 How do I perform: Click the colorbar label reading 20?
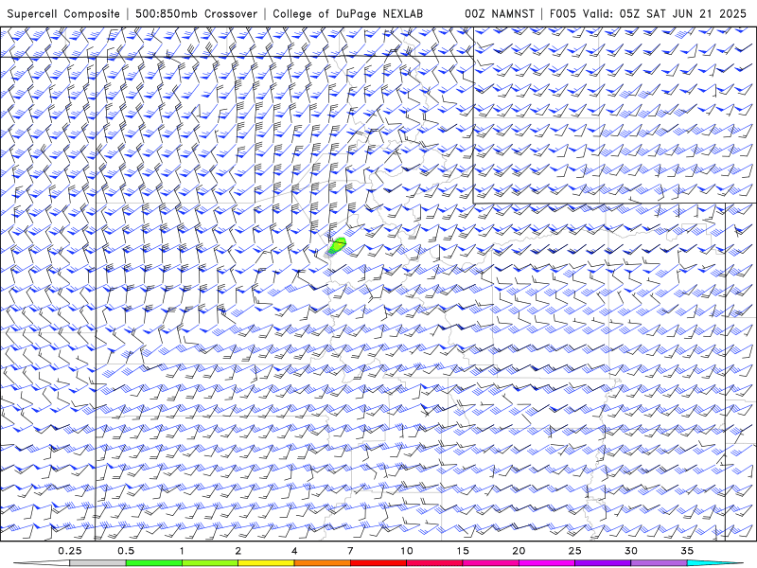519,551
